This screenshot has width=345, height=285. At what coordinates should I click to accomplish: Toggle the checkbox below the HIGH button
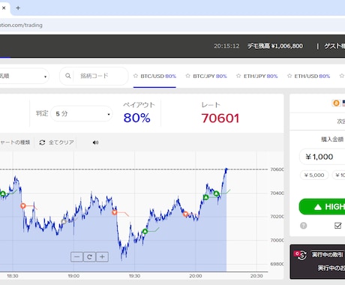[337, 226]
